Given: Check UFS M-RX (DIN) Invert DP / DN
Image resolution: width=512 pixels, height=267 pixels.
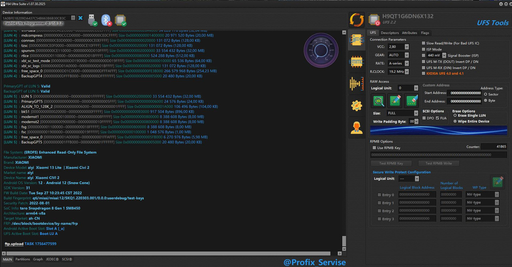Looking at the screenshot, I should pos(424,68).
